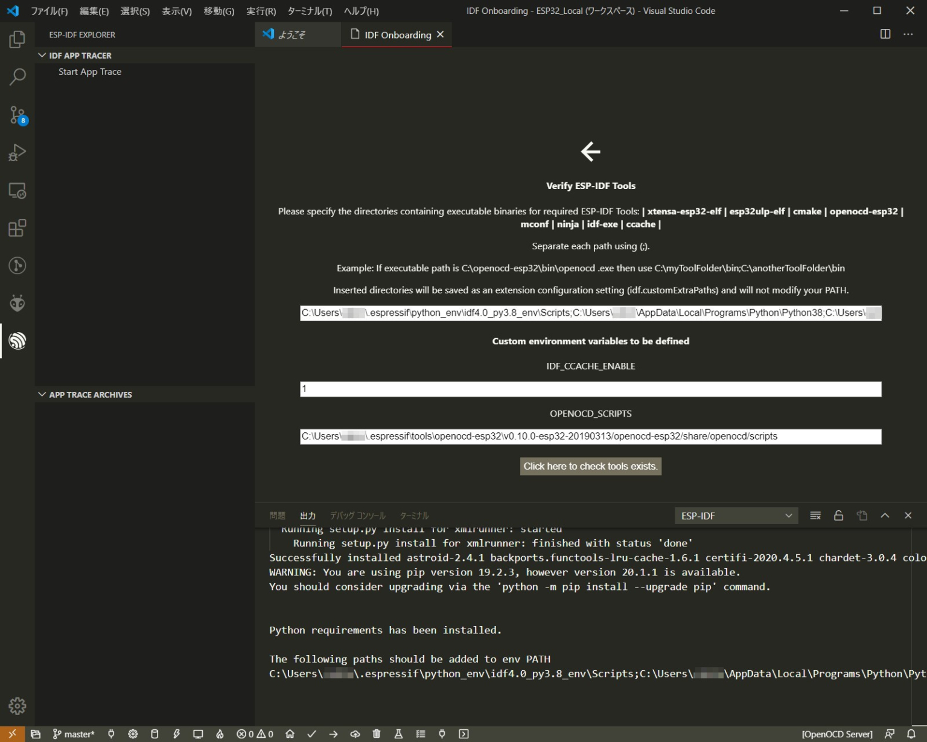Close the output panel
The height and width of the screenshot is (742, 927).
point(908,516)
